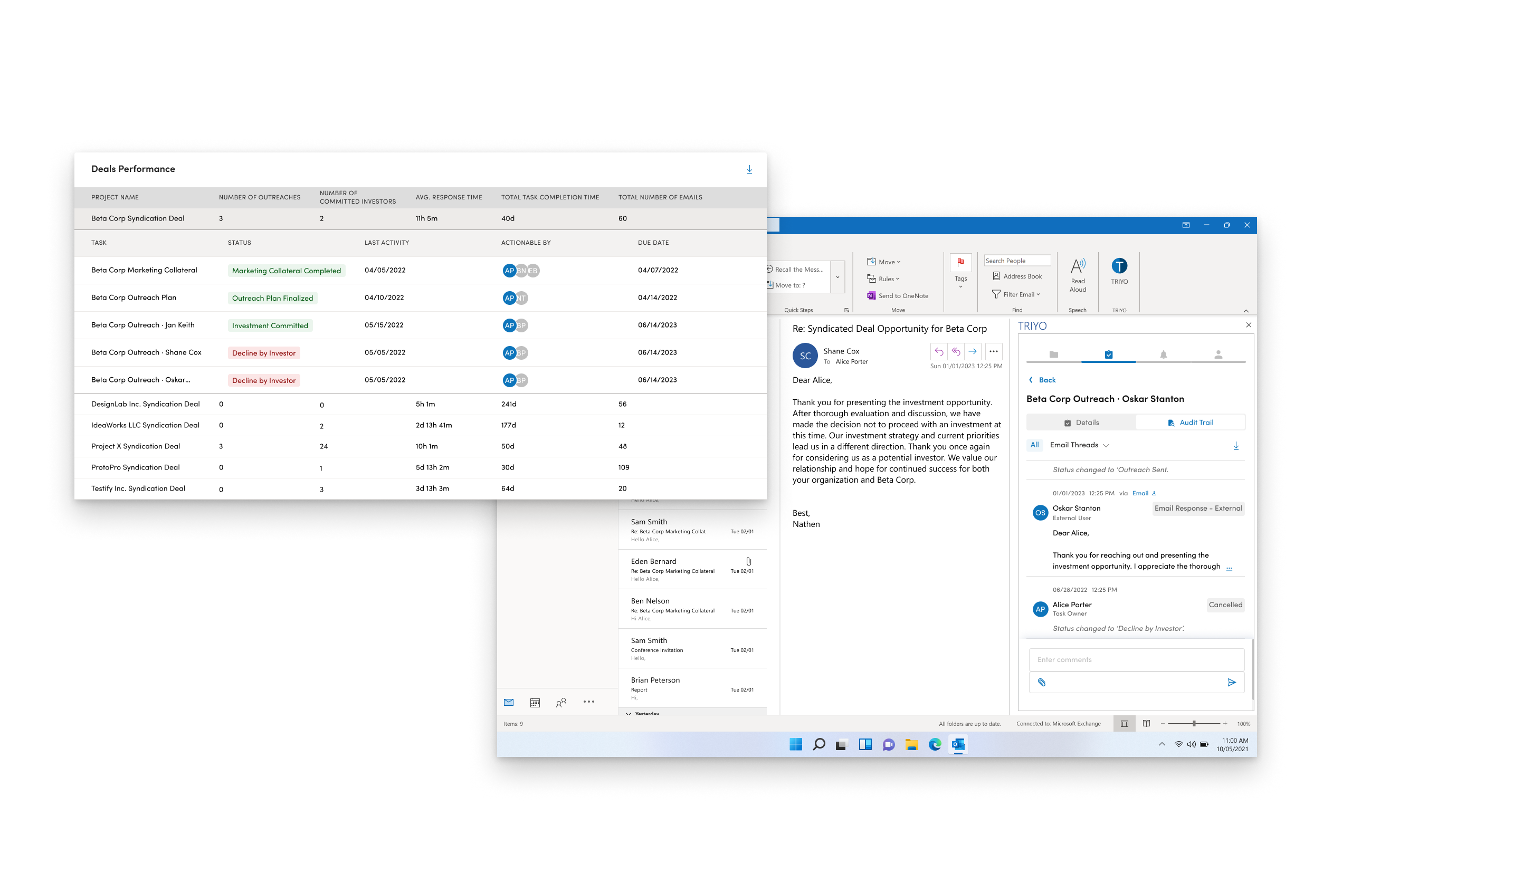This screenshot has width=1523, height=892.
Task: Open the Quick Steps dialog launcher
Action: [x=846, y=310]
